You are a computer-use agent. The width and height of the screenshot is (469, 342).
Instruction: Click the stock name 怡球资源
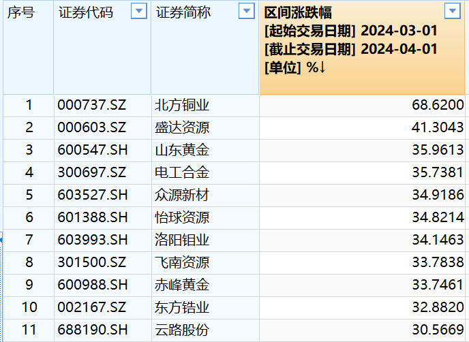tap(182, 217)
